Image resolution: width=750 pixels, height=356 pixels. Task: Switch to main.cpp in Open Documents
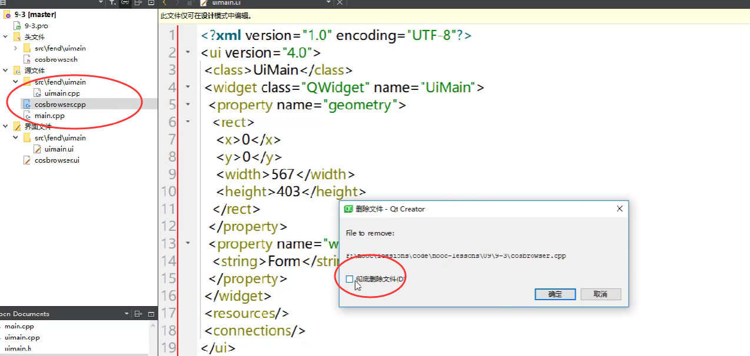pyautogui.click(x=19, y=326)
